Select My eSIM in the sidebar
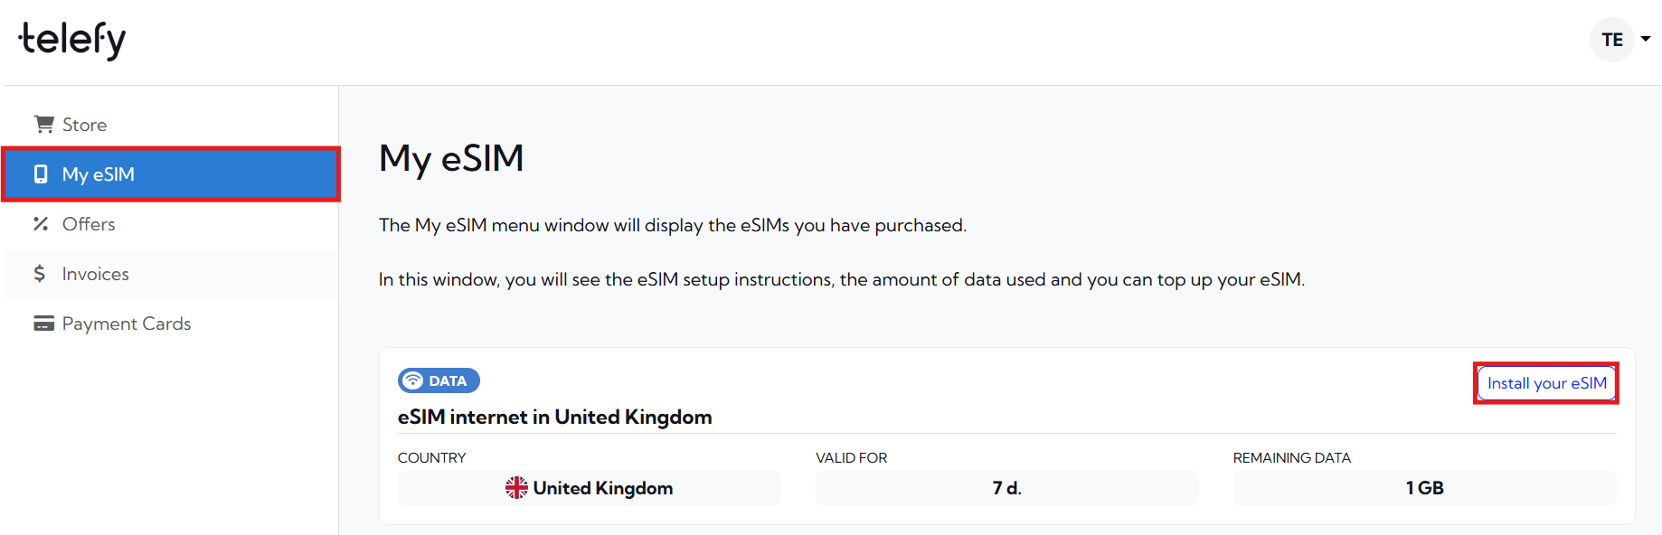Image resolution: width=1662 pixels, height=535 pixels. (98, 174)
